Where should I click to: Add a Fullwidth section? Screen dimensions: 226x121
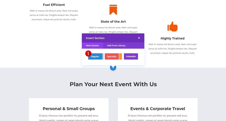coord(131,56)
